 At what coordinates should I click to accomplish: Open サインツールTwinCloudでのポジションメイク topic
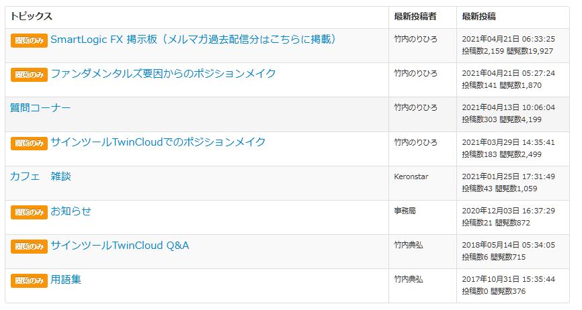click(158, 142)
